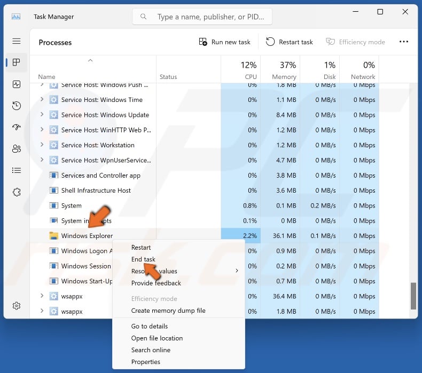Click the System 0.8% CPU value

click(250, 206)
